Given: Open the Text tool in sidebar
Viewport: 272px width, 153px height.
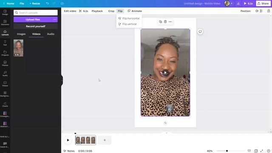Looking at the screenshot, I should (5, 43).
